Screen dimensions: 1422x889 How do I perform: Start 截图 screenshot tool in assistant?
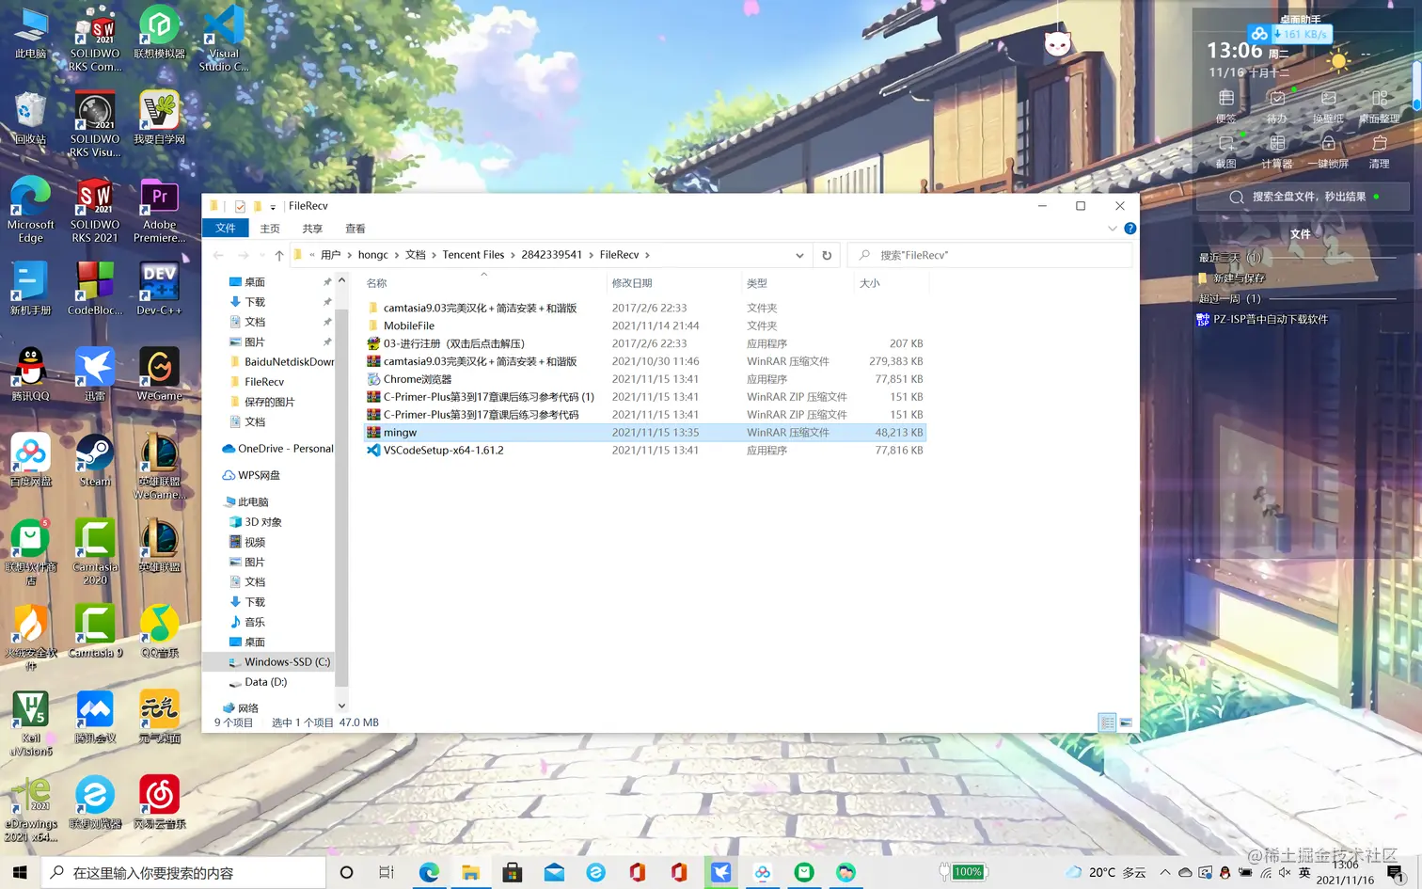click(1226, 151)
